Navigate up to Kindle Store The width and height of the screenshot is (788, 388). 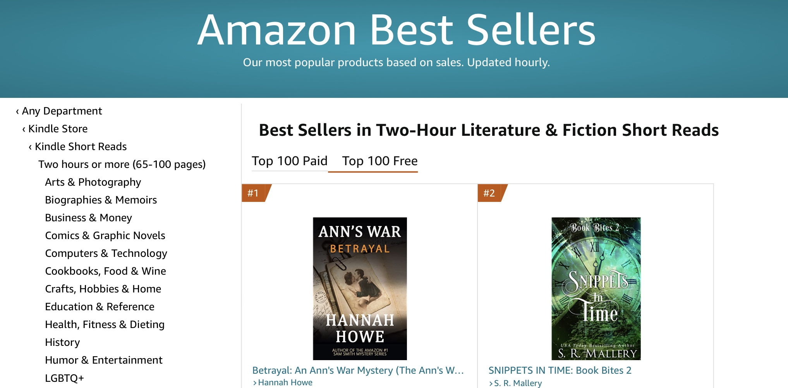[58, 129]
